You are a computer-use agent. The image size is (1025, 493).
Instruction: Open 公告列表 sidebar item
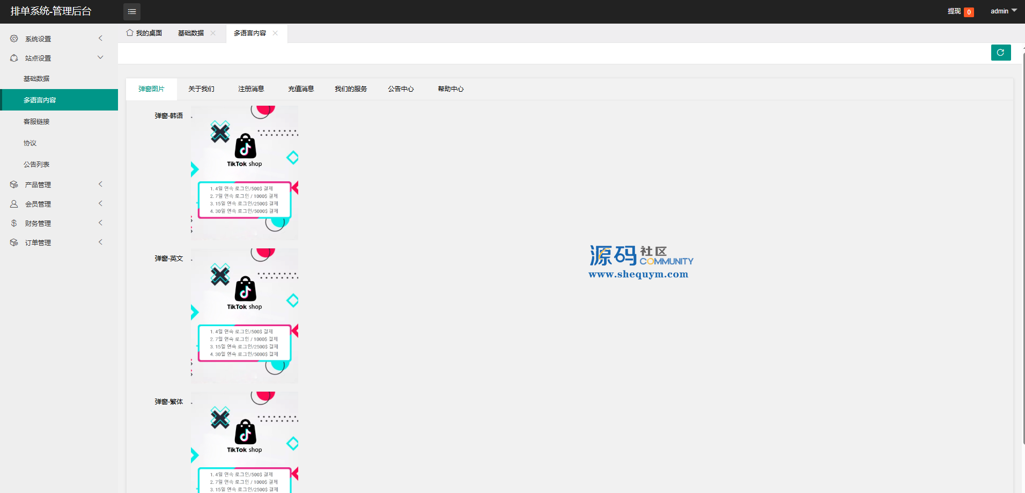pyautogui.click(x=36, y=165)
